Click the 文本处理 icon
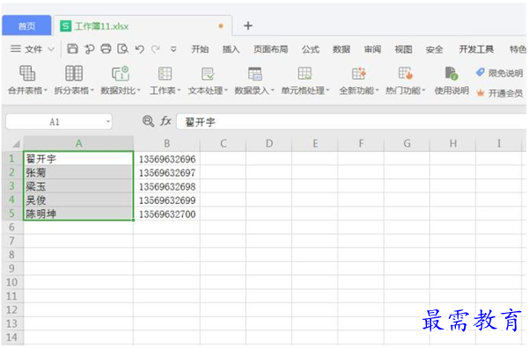 [x=208, y=73]
